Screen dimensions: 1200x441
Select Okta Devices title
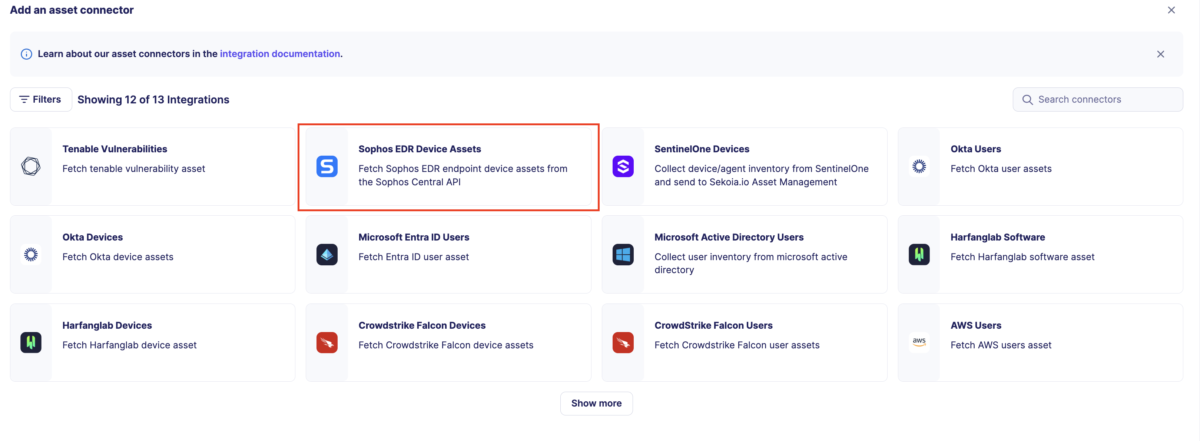[93, 237]
